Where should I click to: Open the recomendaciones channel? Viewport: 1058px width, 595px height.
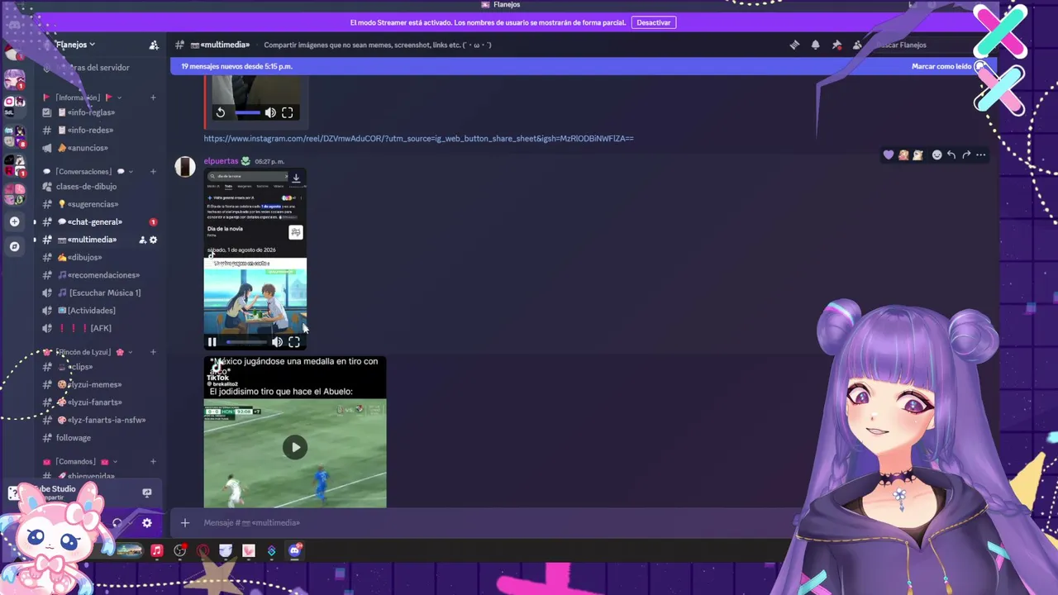(x=100, y=275)
